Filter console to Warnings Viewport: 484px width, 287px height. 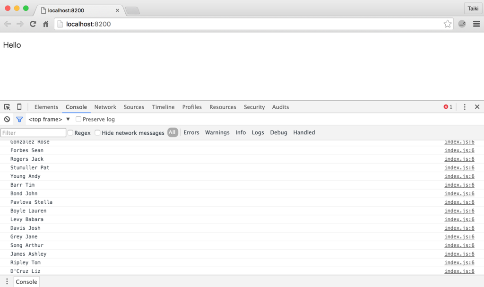[x=217, y=132]
